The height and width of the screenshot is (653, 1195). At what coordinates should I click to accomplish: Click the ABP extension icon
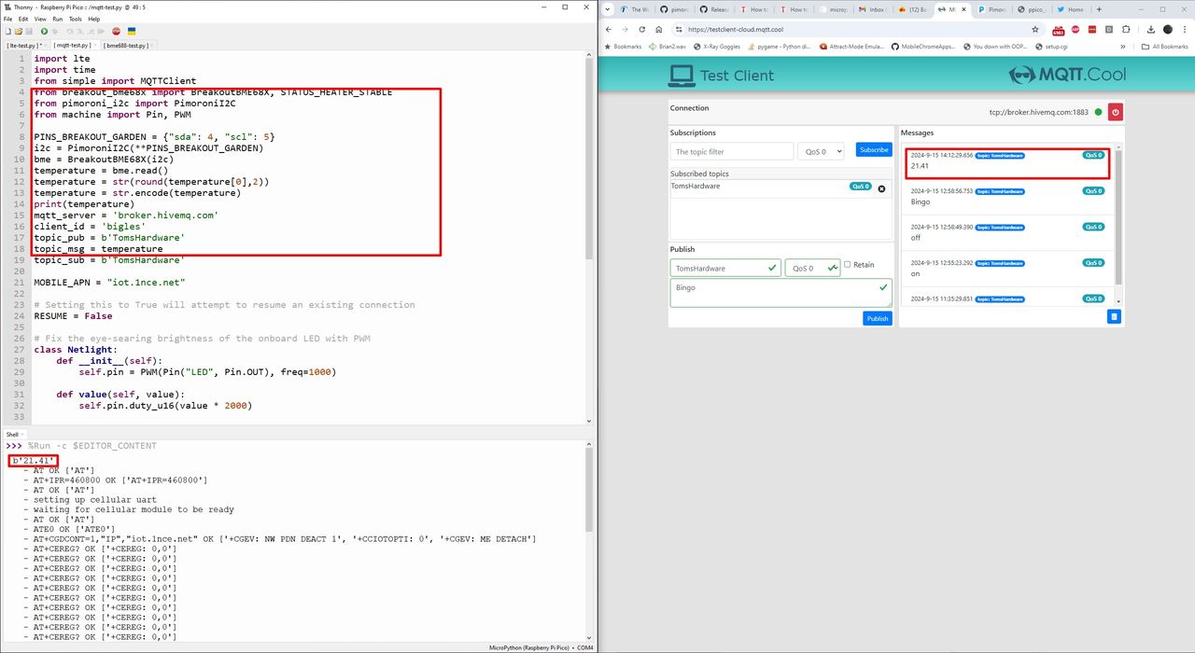pos(1075,29)
